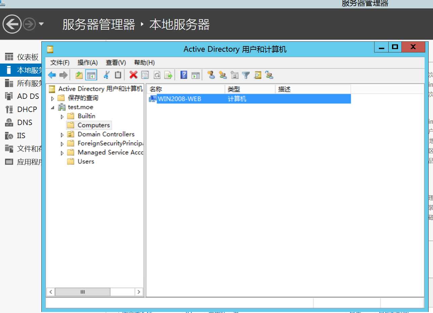Screen dimensions: 433x313
Task: Open the 查看(V) menu
Action: 116,63
